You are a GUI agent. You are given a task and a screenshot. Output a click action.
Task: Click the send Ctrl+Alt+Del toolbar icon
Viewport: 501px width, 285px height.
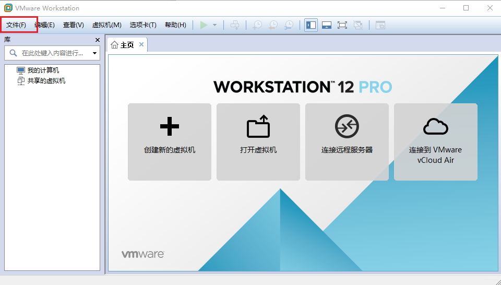click(235, 25)
